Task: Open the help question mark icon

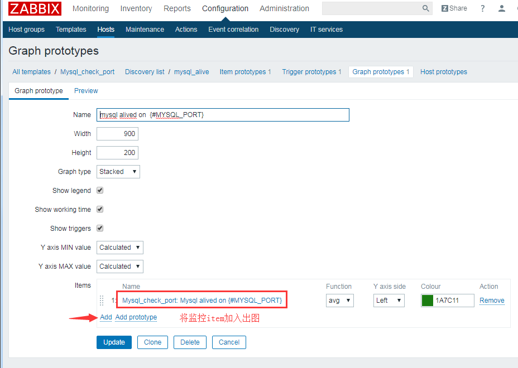Action: coord(483,8)
